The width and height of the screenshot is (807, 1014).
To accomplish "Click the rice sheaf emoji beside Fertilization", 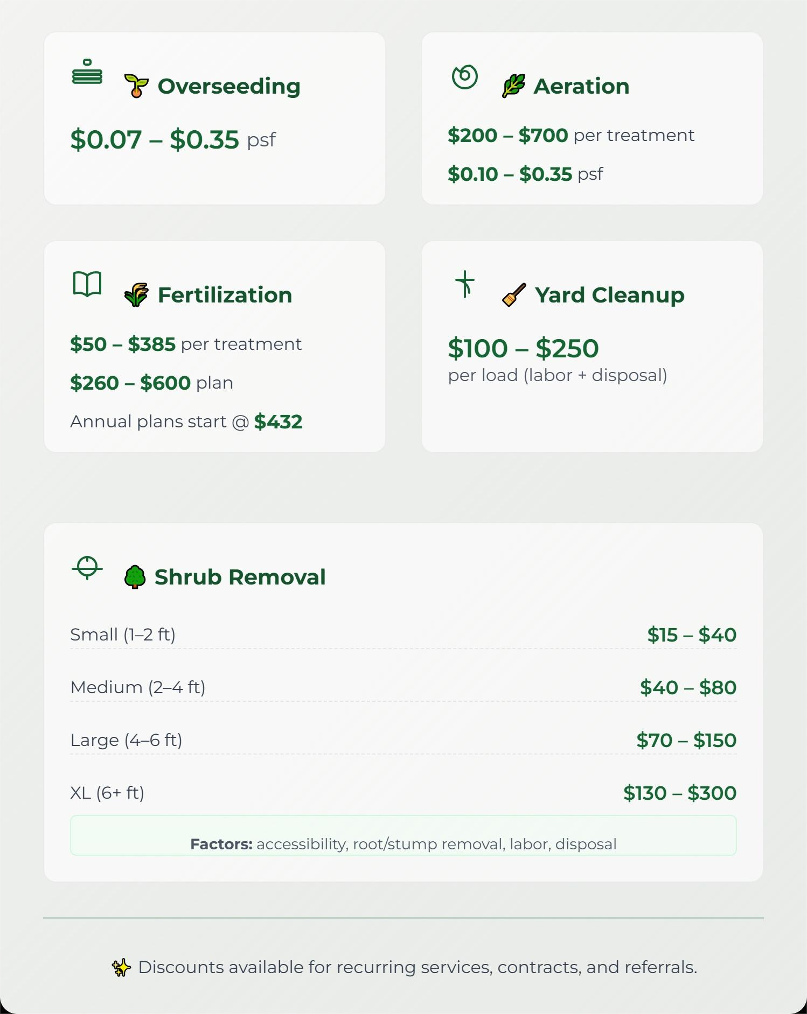I will [x=136, y=295].
